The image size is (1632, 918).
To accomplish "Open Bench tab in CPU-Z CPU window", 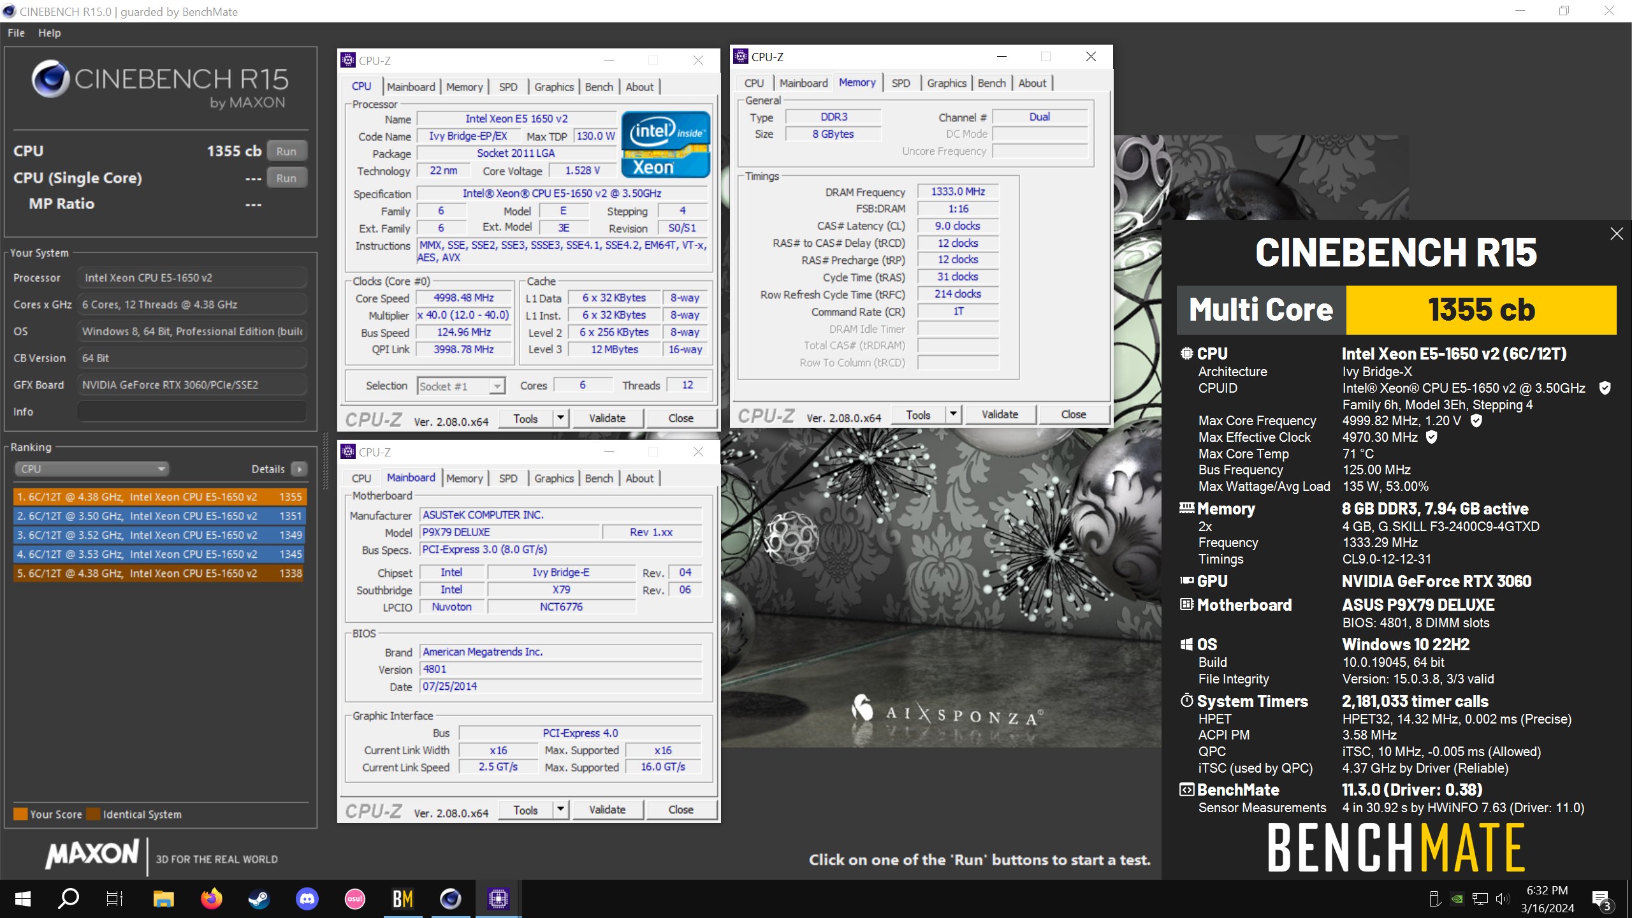I will coord(599,87).
